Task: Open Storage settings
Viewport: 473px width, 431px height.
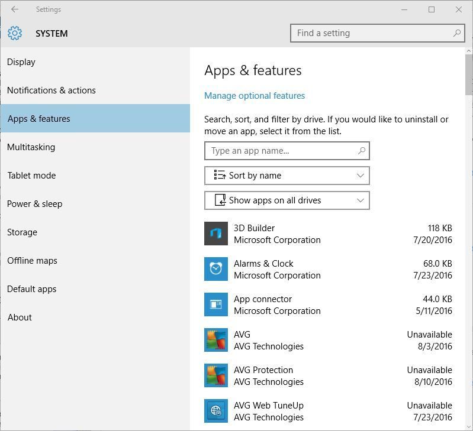Action: 95,232
